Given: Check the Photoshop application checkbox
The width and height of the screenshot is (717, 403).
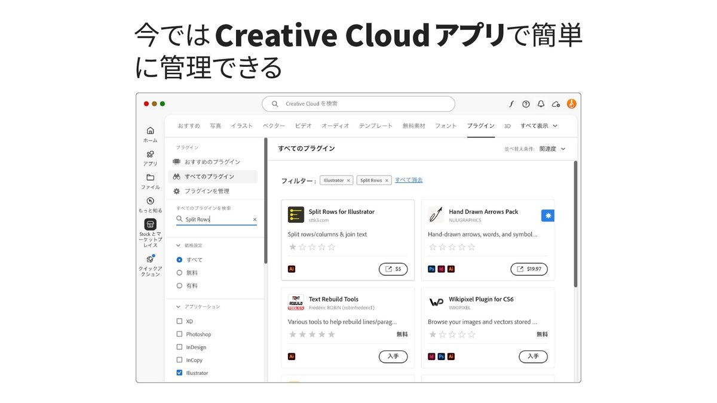Looking at the screenshot, I should [179, 334].
